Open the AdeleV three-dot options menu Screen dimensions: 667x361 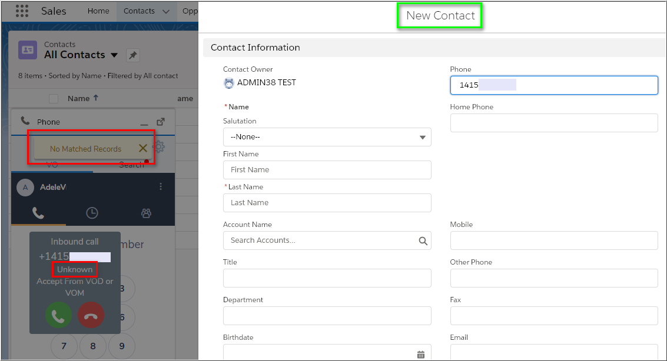click(x=161, y=187)
